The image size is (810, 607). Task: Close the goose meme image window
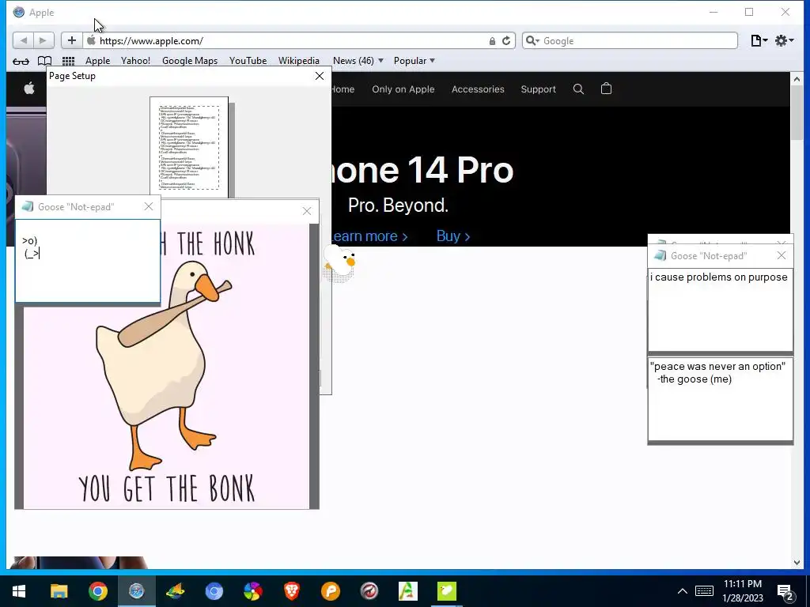(x=307, y=211)
